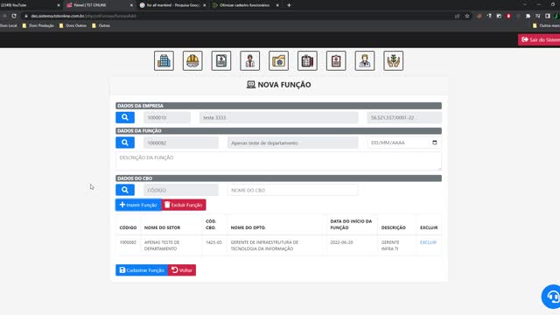560x315 pixels.
Task: Click search button in Dados da Função
Action: pos(125,143)
